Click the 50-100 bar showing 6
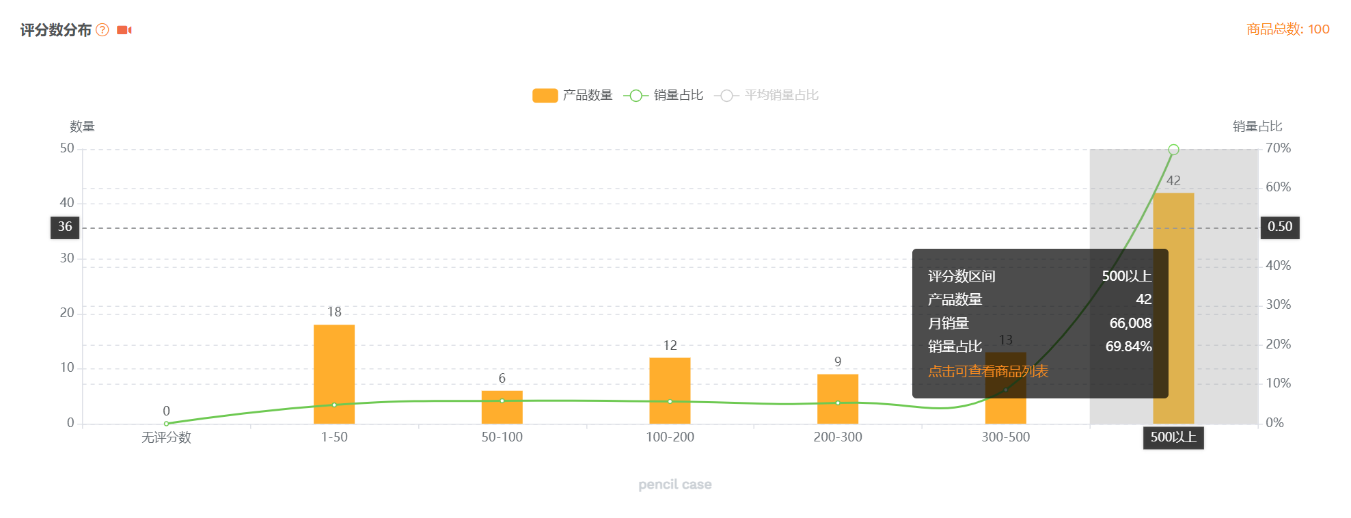 [x=502, y=407]
